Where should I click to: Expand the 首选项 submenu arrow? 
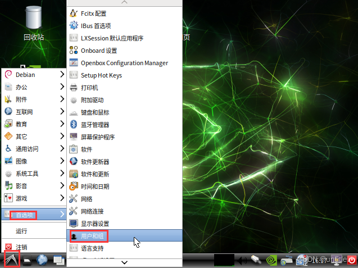point(62,214)
